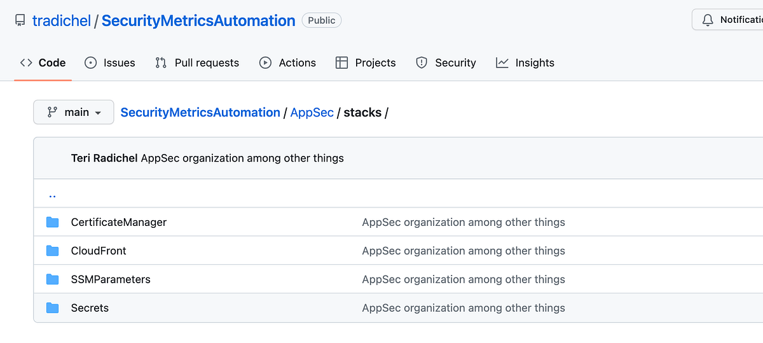
Task: Click the Notifications bell icon
Action: pos(708,20)
